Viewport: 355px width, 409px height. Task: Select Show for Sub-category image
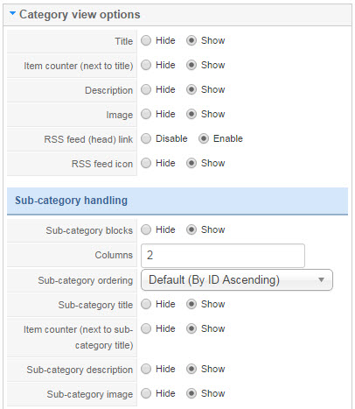pos(191,393)
